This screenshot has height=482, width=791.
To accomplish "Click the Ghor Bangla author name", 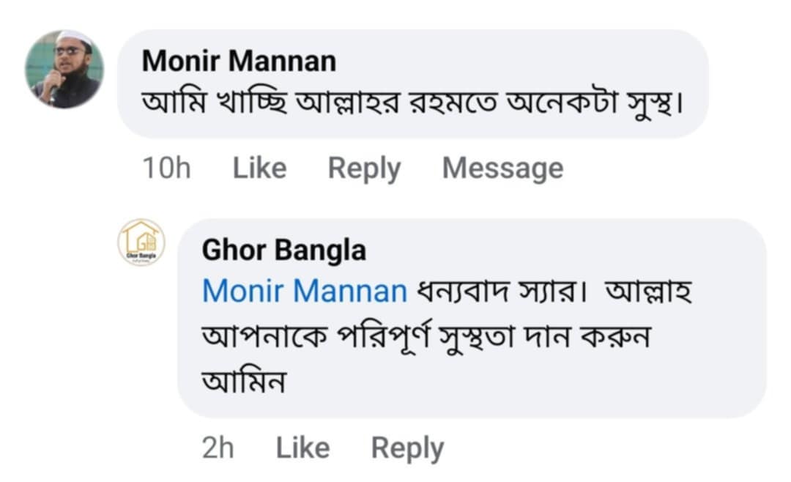I will click(x=283, y=251).
